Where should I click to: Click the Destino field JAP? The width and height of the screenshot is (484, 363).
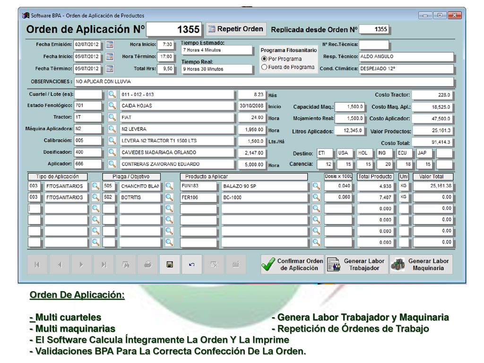[x=424, y=153]
